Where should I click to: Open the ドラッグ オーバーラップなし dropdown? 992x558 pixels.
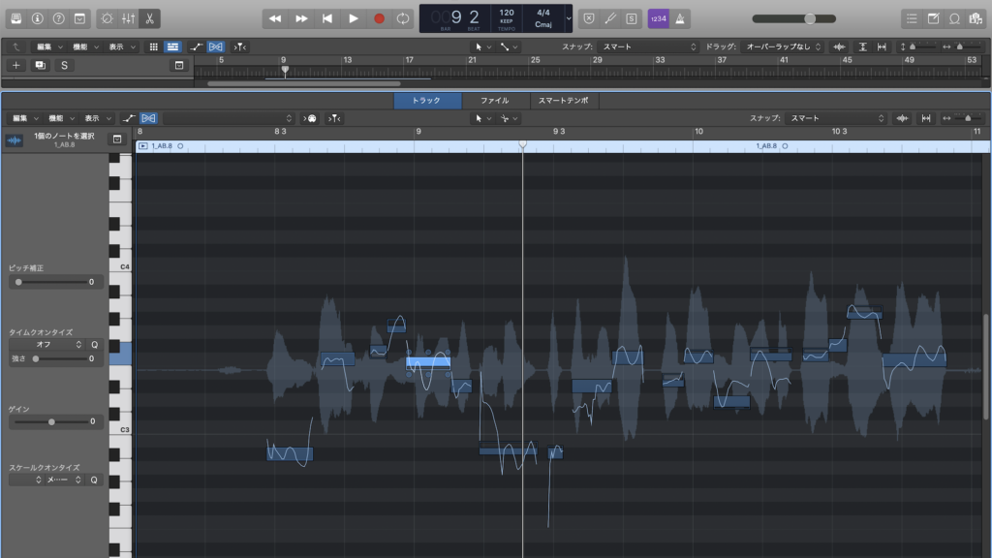coord(783,46)
